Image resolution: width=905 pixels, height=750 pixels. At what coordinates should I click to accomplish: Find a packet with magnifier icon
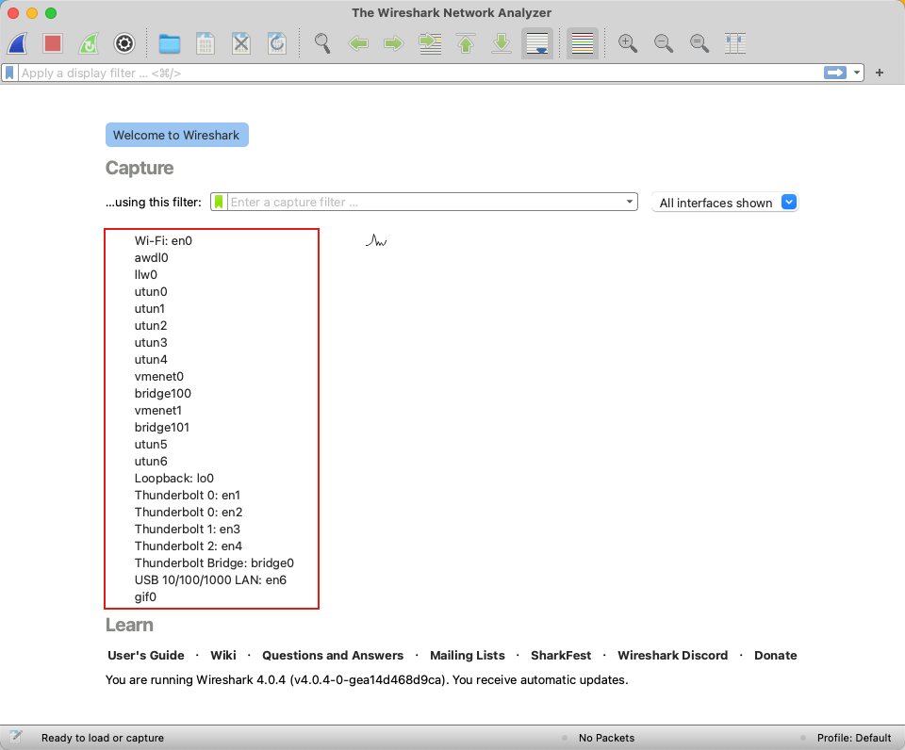[322, 43]
